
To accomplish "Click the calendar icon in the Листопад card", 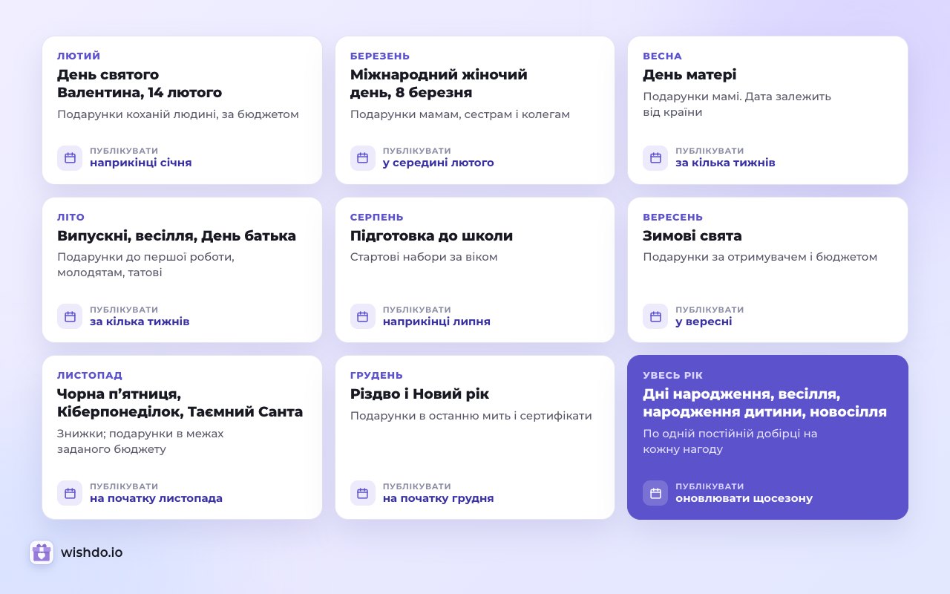I will click(70, 493).
